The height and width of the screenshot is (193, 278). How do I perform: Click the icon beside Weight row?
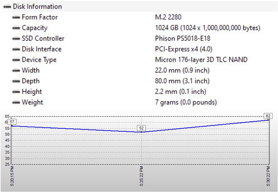[16, 103]
